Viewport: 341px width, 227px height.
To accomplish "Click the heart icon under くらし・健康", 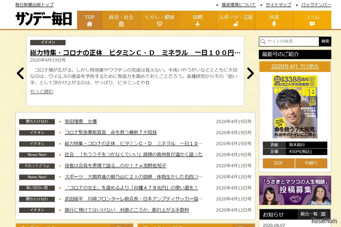I will pos(160,24).
